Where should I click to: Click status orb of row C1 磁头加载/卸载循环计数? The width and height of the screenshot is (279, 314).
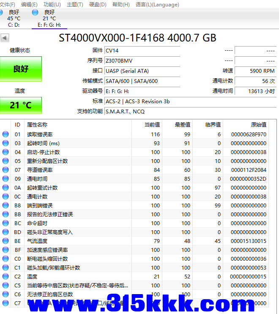pyautogui.click(x=5, y=267)
